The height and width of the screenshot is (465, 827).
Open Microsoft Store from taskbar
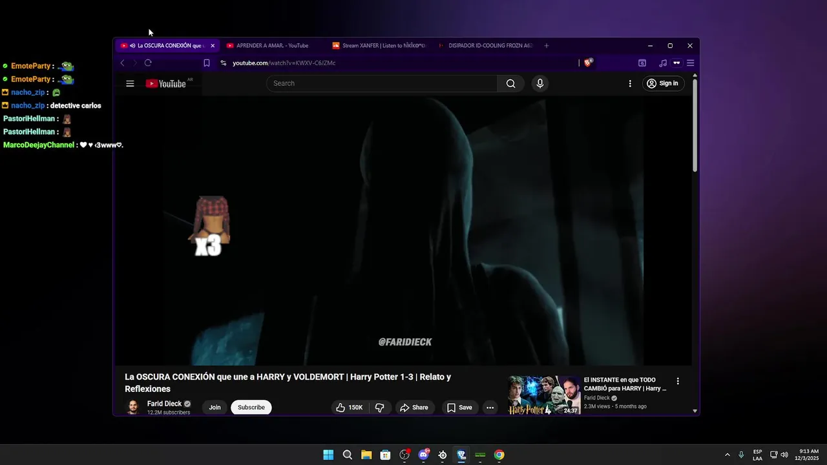(385, 455)
